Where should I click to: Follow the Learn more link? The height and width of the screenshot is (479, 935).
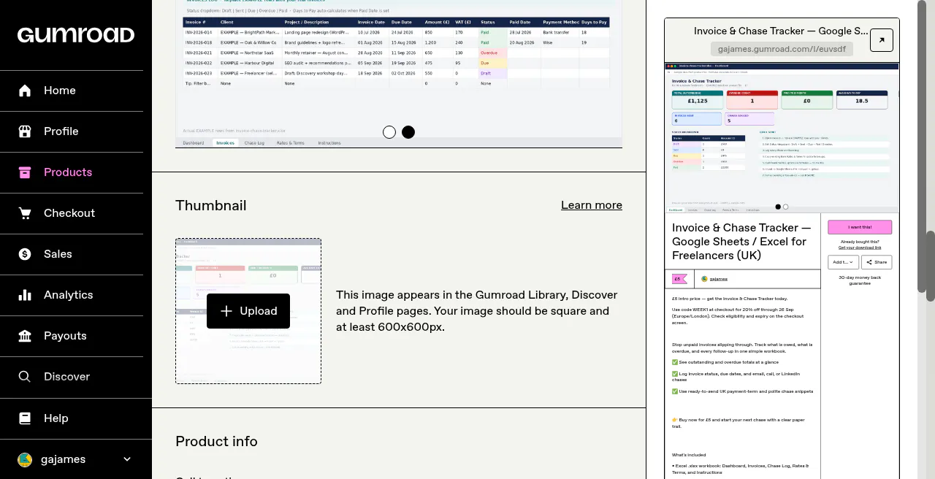point(592,205)
